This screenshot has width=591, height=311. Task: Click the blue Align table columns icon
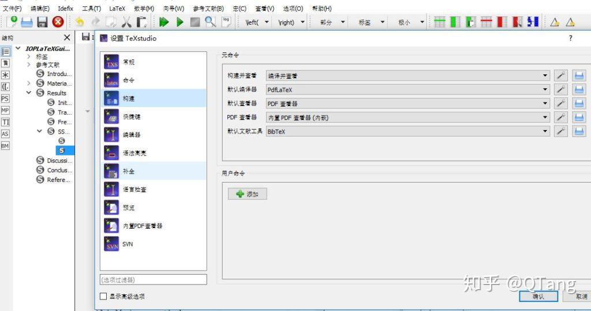533,22
